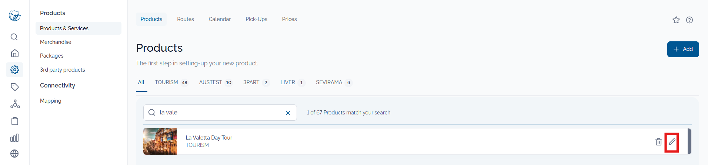Open the price tag icon in sidebar

pyautogui.click(x=14, y=87)
